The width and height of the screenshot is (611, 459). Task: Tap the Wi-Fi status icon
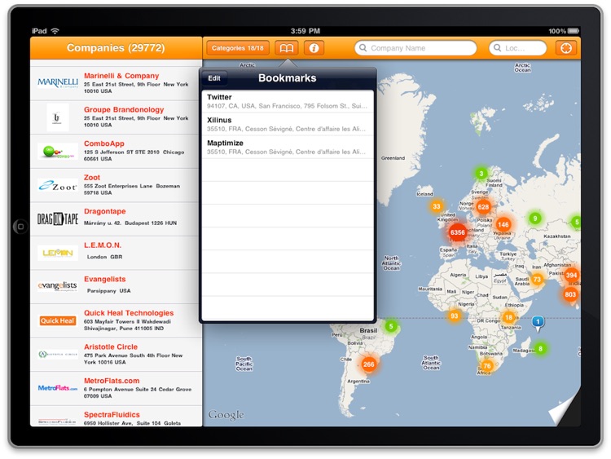click(55, 31)
